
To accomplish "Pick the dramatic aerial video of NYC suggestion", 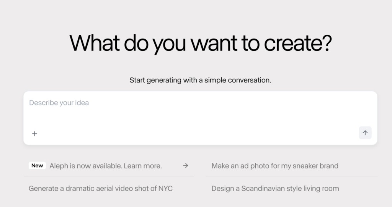I will tap(101, 189).
